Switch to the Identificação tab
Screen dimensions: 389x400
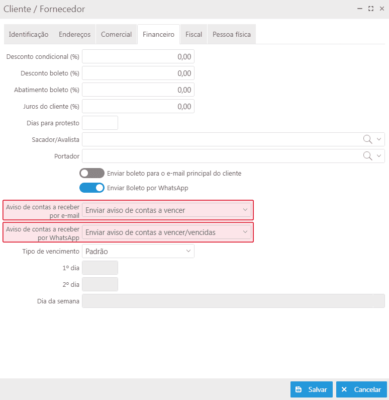29,34
